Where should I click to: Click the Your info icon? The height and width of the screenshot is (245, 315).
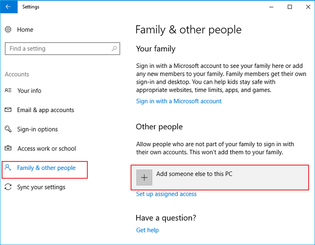8,90
